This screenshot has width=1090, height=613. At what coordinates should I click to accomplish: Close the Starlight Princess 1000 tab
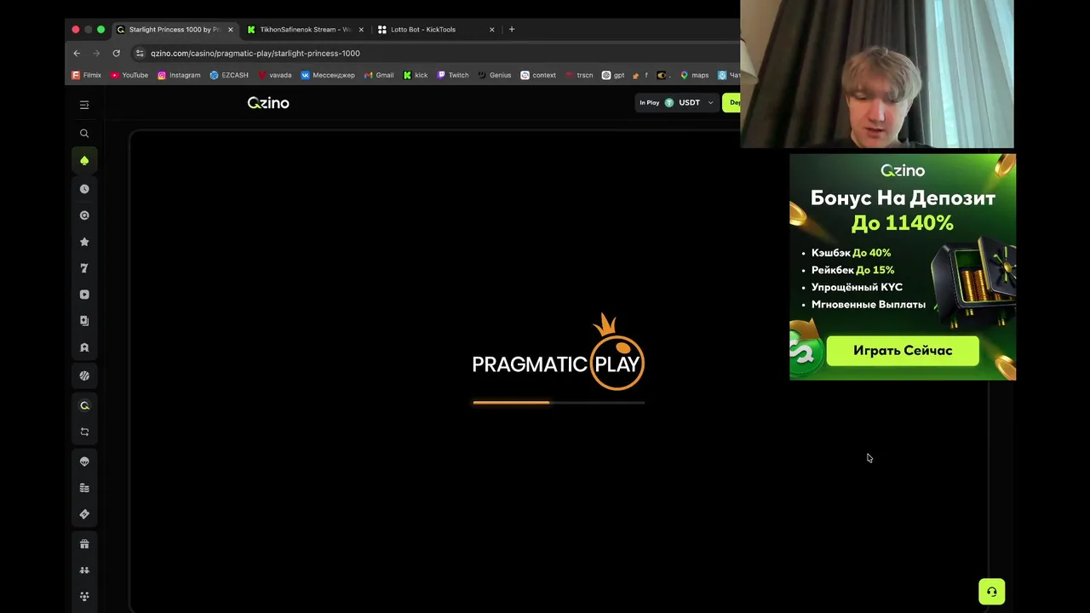[x=230, y=30]
